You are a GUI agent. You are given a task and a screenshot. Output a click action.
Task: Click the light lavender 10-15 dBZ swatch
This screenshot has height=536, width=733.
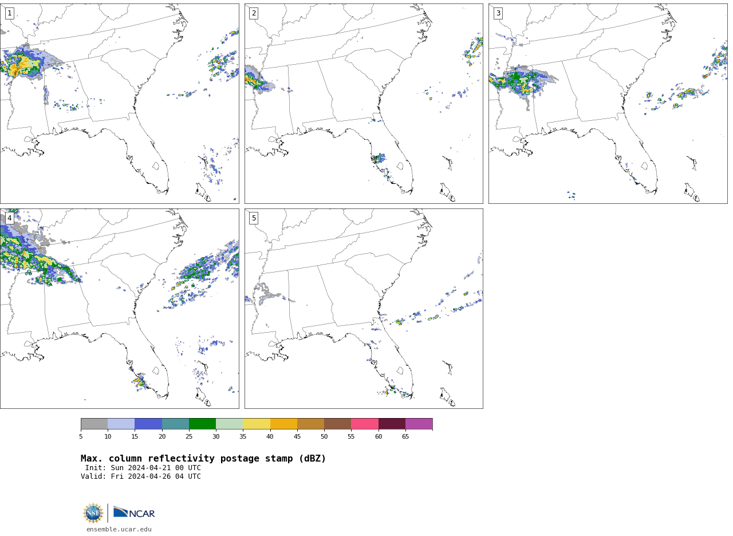pyautogui.click(x=121, y=424)
